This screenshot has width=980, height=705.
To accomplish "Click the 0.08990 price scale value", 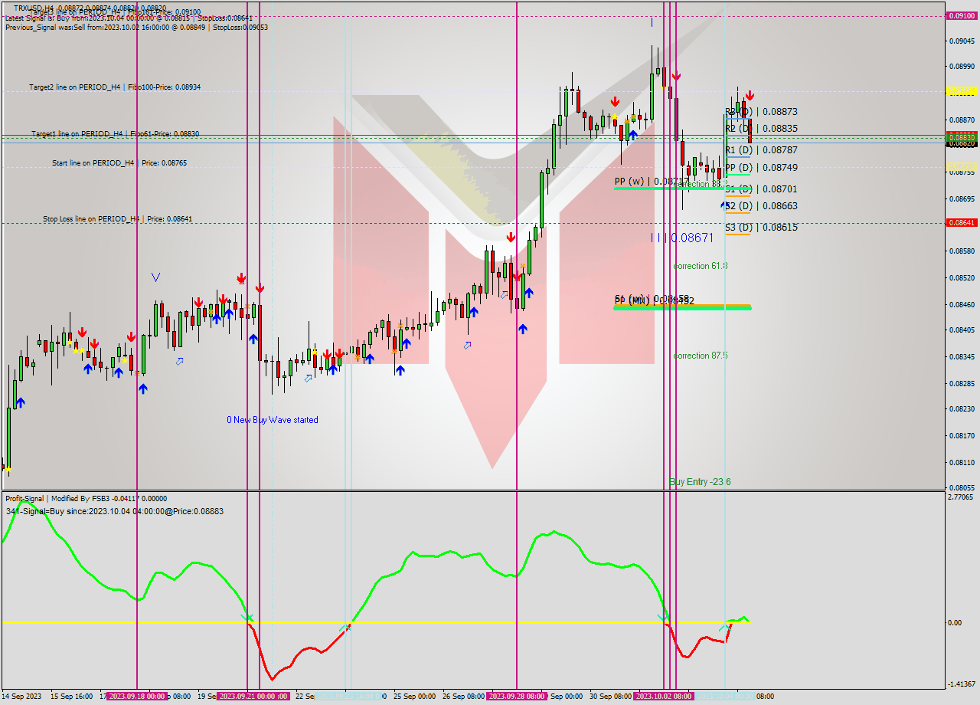I will point(962,66).
